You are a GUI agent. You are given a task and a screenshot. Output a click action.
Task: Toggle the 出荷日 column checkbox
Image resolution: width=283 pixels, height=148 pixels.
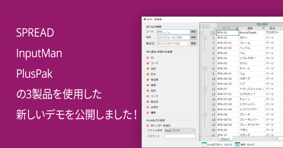point(148,107)
